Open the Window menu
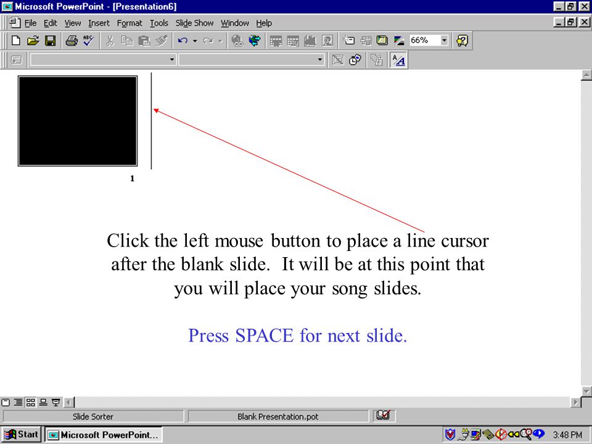This screenshot has height=444, width=592. coord(235,23)
